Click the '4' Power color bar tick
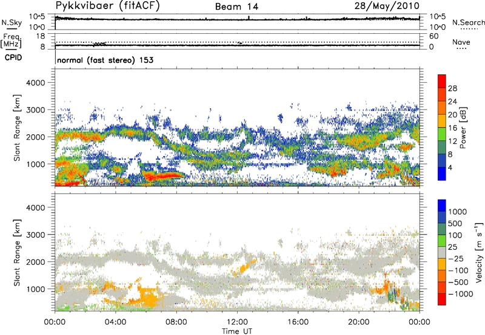The height and width of the screenshot is (335, 485). coord(450,167)
